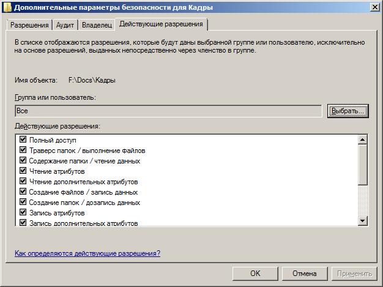
Task: Toggle Содержание папки / чтение данных checkbox
Action: (x=23, y=160)
